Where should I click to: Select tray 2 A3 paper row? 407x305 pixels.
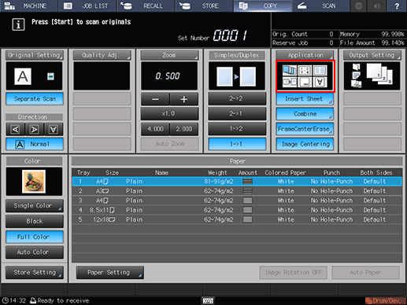click(x=237, y=191)
